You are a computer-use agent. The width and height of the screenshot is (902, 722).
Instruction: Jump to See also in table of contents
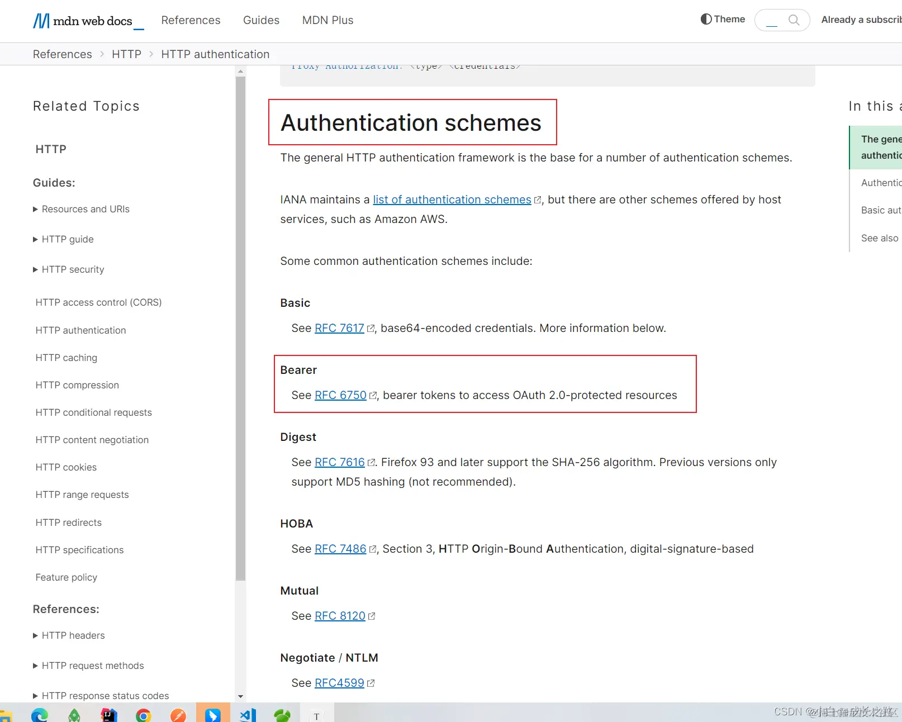(880, 238)
